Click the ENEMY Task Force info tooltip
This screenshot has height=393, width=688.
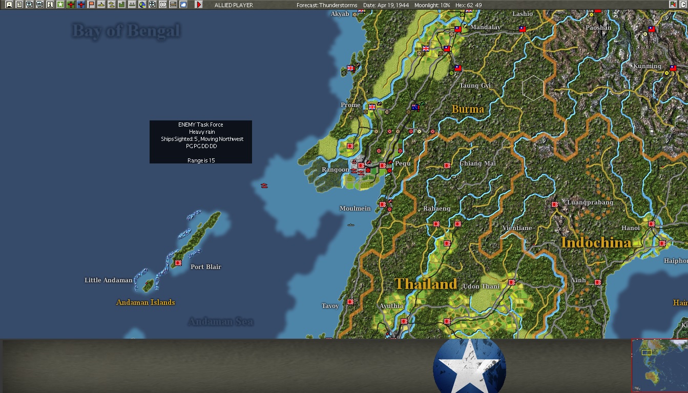point(201,142)
